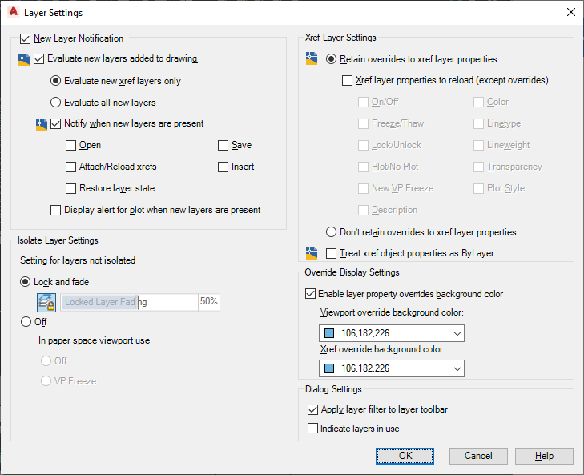Click the OK button
This screenshot has width=584, height=475.
[x=405, y=456]
